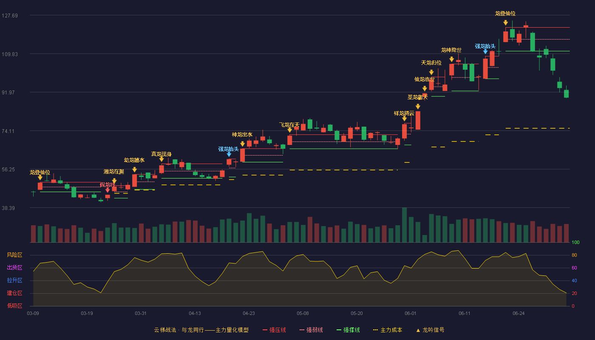Screen dimensions: 595x340
Task: Click the 出货区 zone label
Action: 14,268
